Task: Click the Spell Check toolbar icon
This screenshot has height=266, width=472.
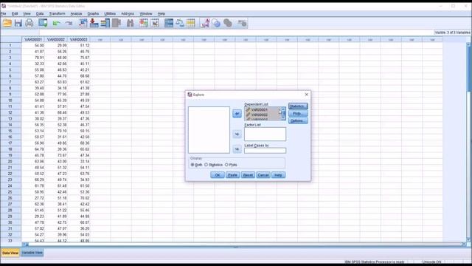Action: pos(242,23)
